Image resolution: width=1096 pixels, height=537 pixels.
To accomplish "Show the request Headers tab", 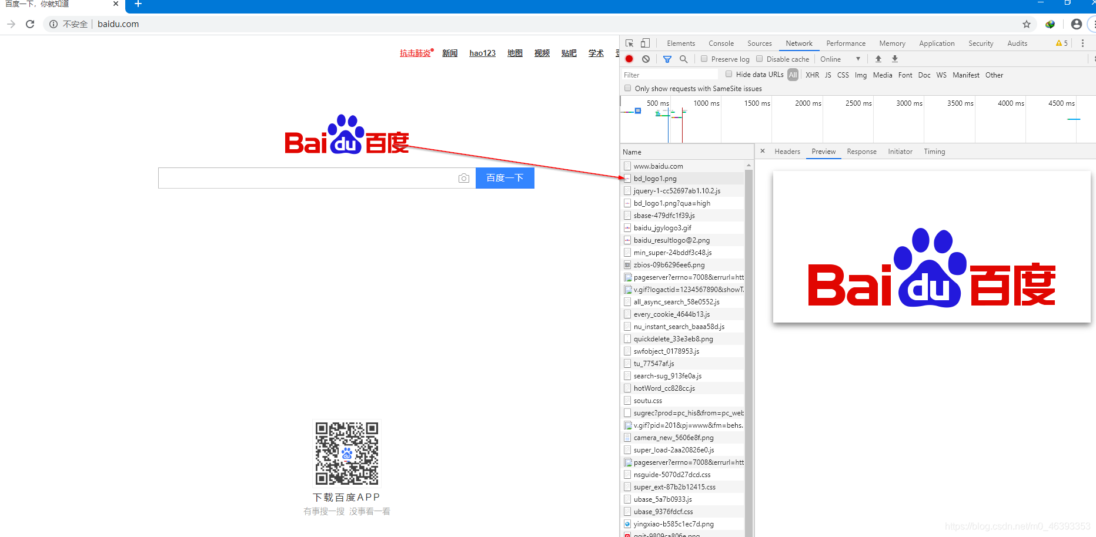I will (x=787, y=152).
